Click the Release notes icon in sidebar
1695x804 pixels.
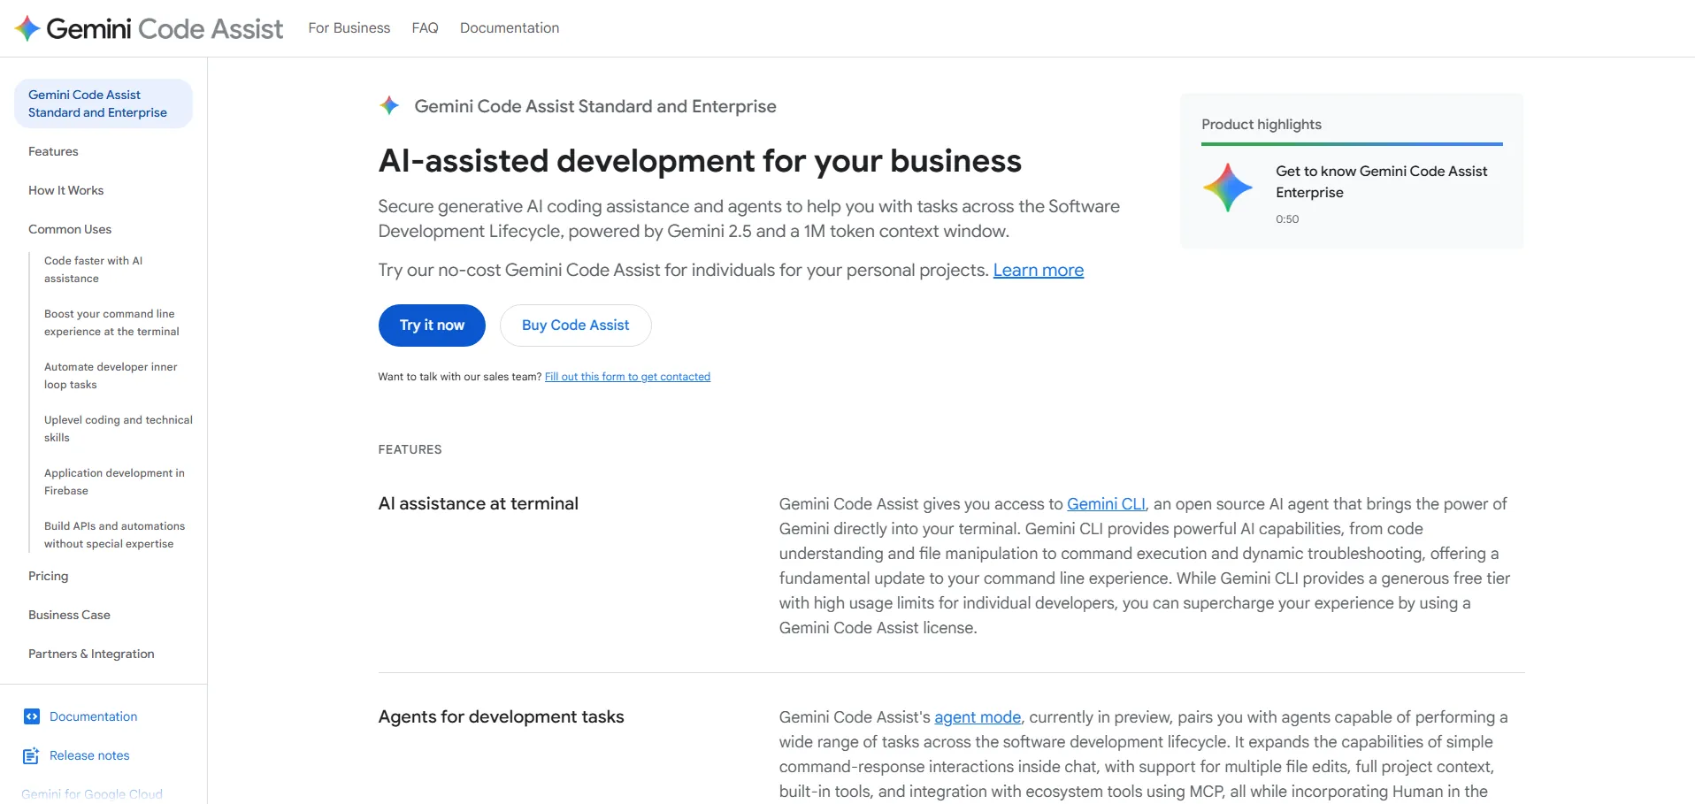[32, 755]
